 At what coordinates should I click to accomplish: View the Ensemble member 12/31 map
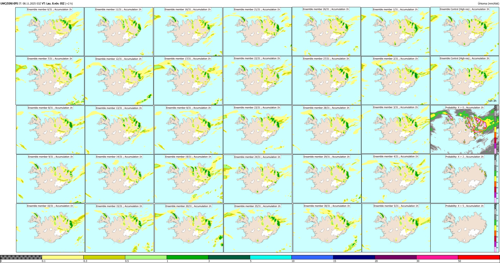(x=119, y=81)
